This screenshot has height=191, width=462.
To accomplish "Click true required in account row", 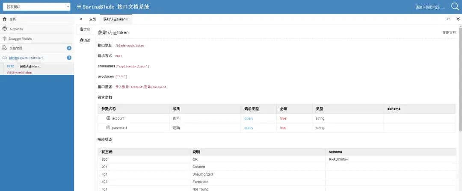I will 283,118.
